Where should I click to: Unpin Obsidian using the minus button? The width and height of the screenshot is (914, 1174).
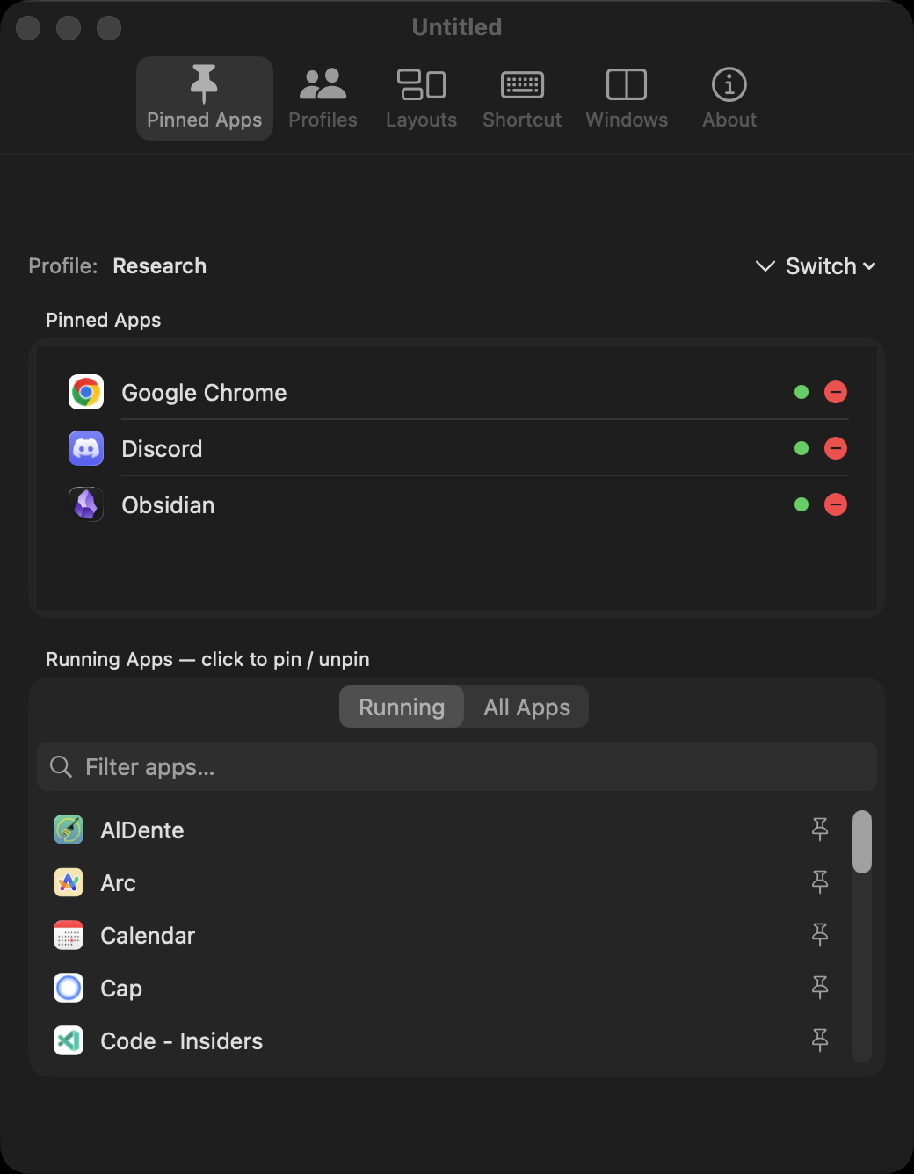click(x=836, y=504)
